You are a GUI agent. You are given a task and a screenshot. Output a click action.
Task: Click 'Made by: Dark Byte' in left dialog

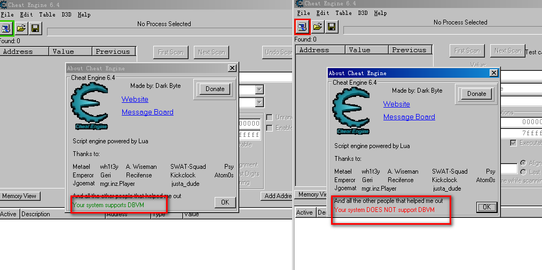[x=155, y=86]
